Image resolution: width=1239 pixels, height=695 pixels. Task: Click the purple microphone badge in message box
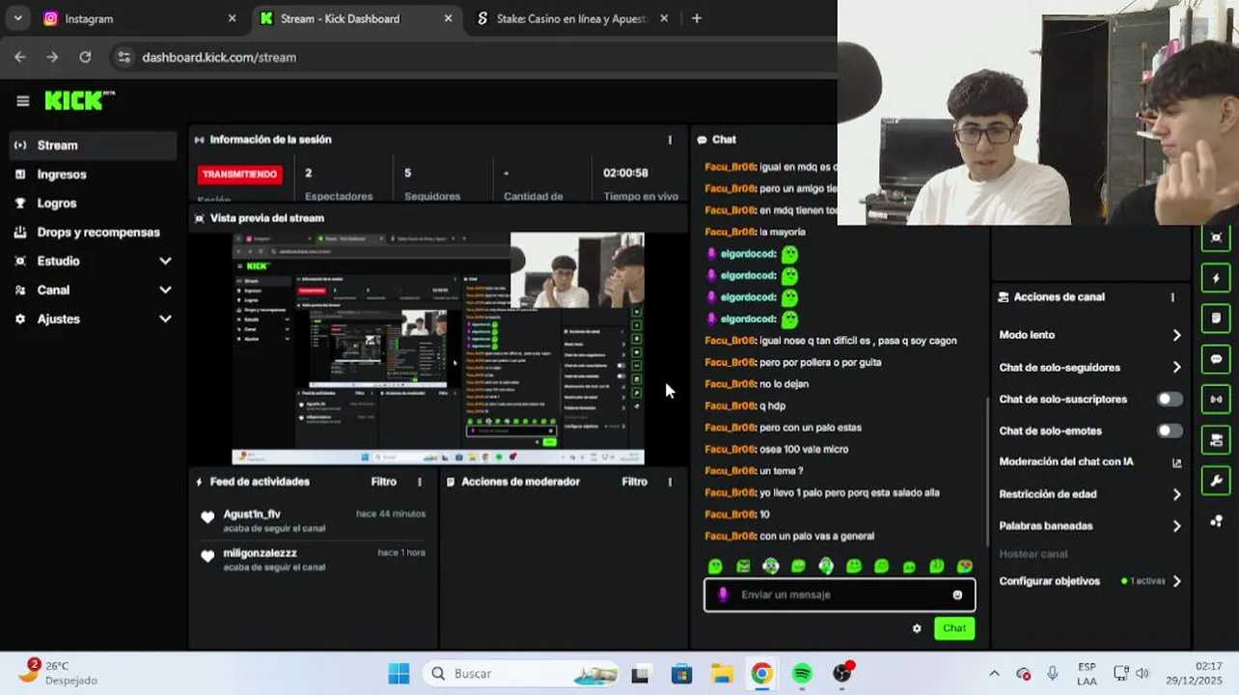click(723, 595)
